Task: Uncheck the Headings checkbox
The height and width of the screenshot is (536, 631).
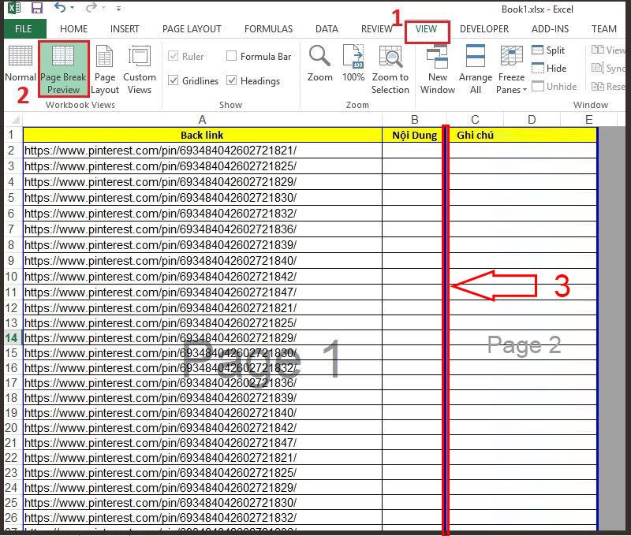Action: point(231,80)
